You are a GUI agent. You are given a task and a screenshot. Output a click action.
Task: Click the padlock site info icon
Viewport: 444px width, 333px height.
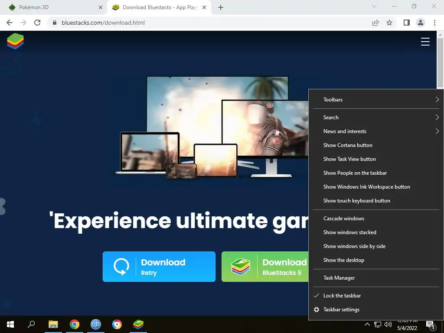54,23
